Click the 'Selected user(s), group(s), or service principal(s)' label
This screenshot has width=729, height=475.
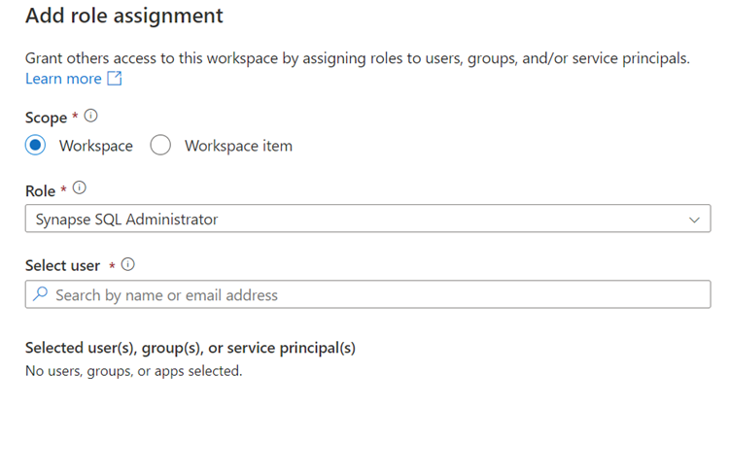[x=191, y=348]
